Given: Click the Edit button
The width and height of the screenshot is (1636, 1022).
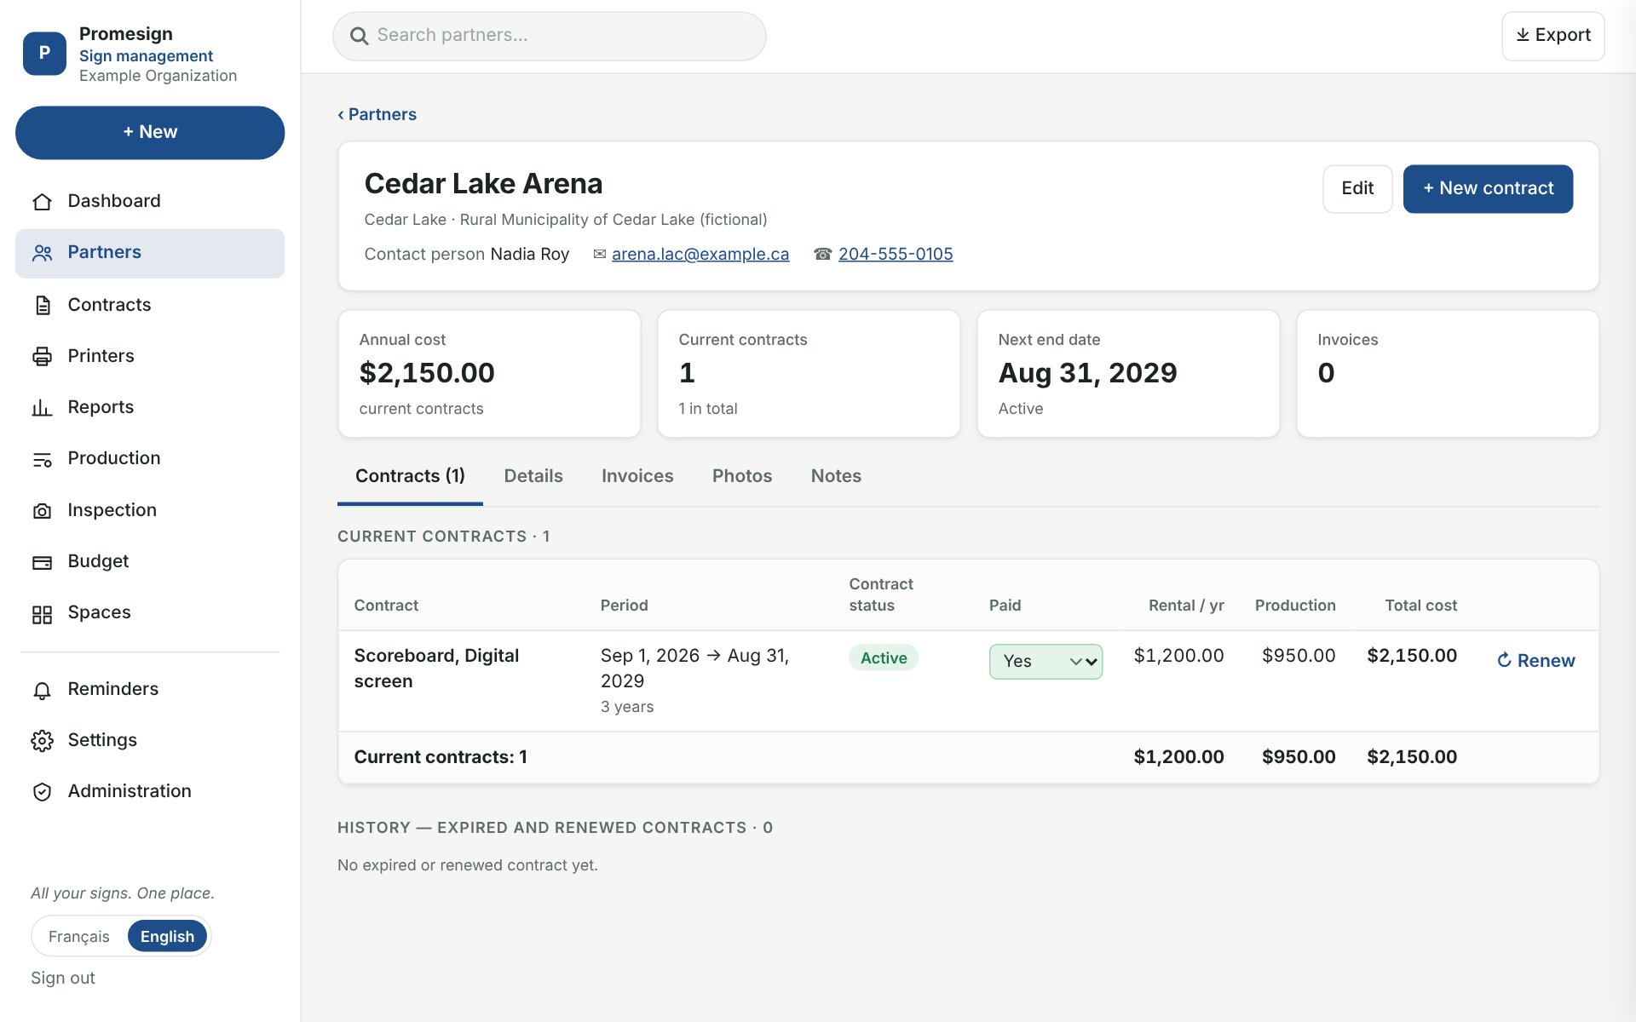Looking at the screenshot, I should [x=1357, y=188].
